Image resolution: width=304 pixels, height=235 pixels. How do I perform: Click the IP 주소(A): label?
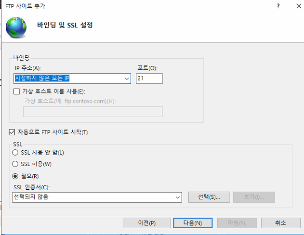point(28,68)
